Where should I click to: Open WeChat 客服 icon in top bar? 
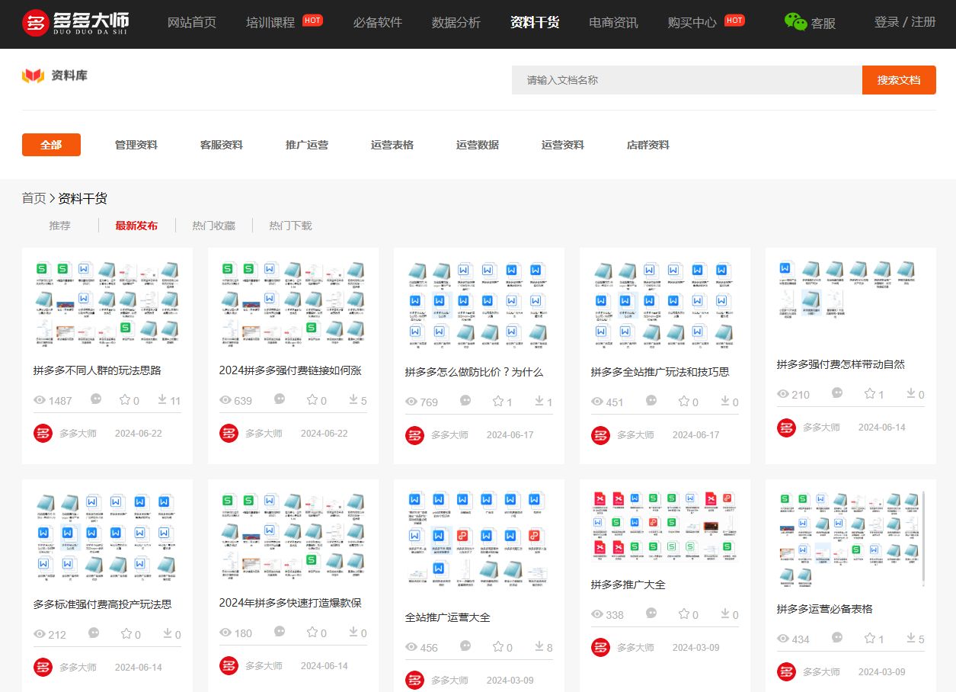coord(795,22)
